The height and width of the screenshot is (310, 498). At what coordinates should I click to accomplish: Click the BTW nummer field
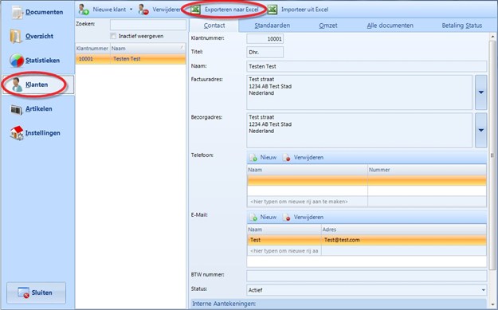tap(367, 276)
